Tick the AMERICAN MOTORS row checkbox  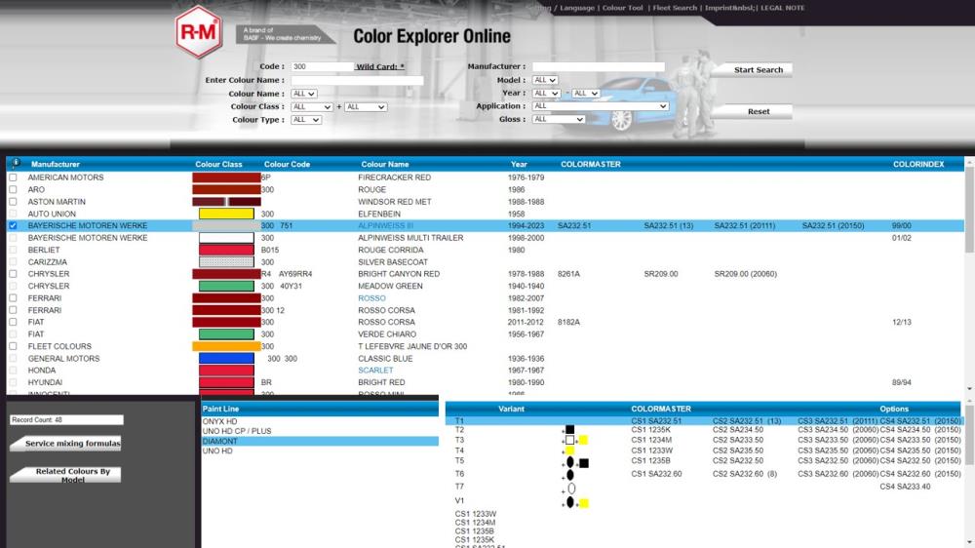click(x=13, y=177)
